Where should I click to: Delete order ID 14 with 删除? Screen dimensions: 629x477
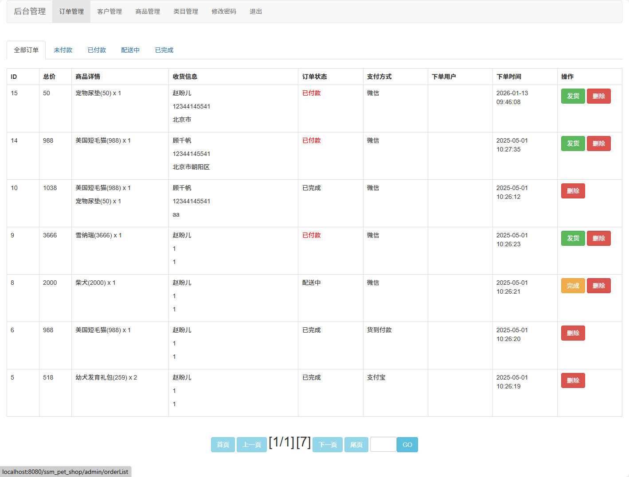[x=598, y=143]
